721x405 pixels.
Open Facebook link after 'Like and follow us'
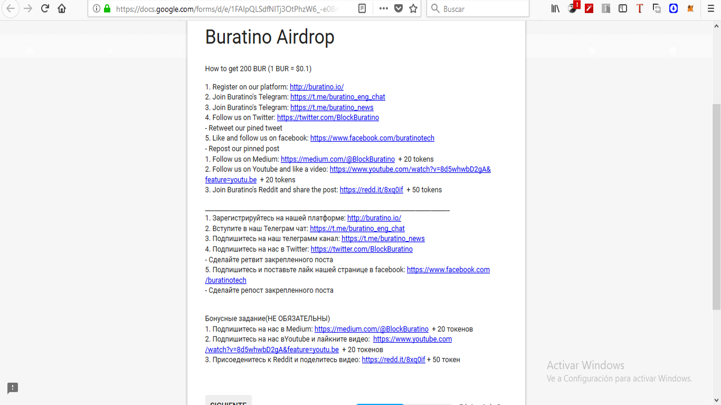pyautogui.click(x=372, y=138)
